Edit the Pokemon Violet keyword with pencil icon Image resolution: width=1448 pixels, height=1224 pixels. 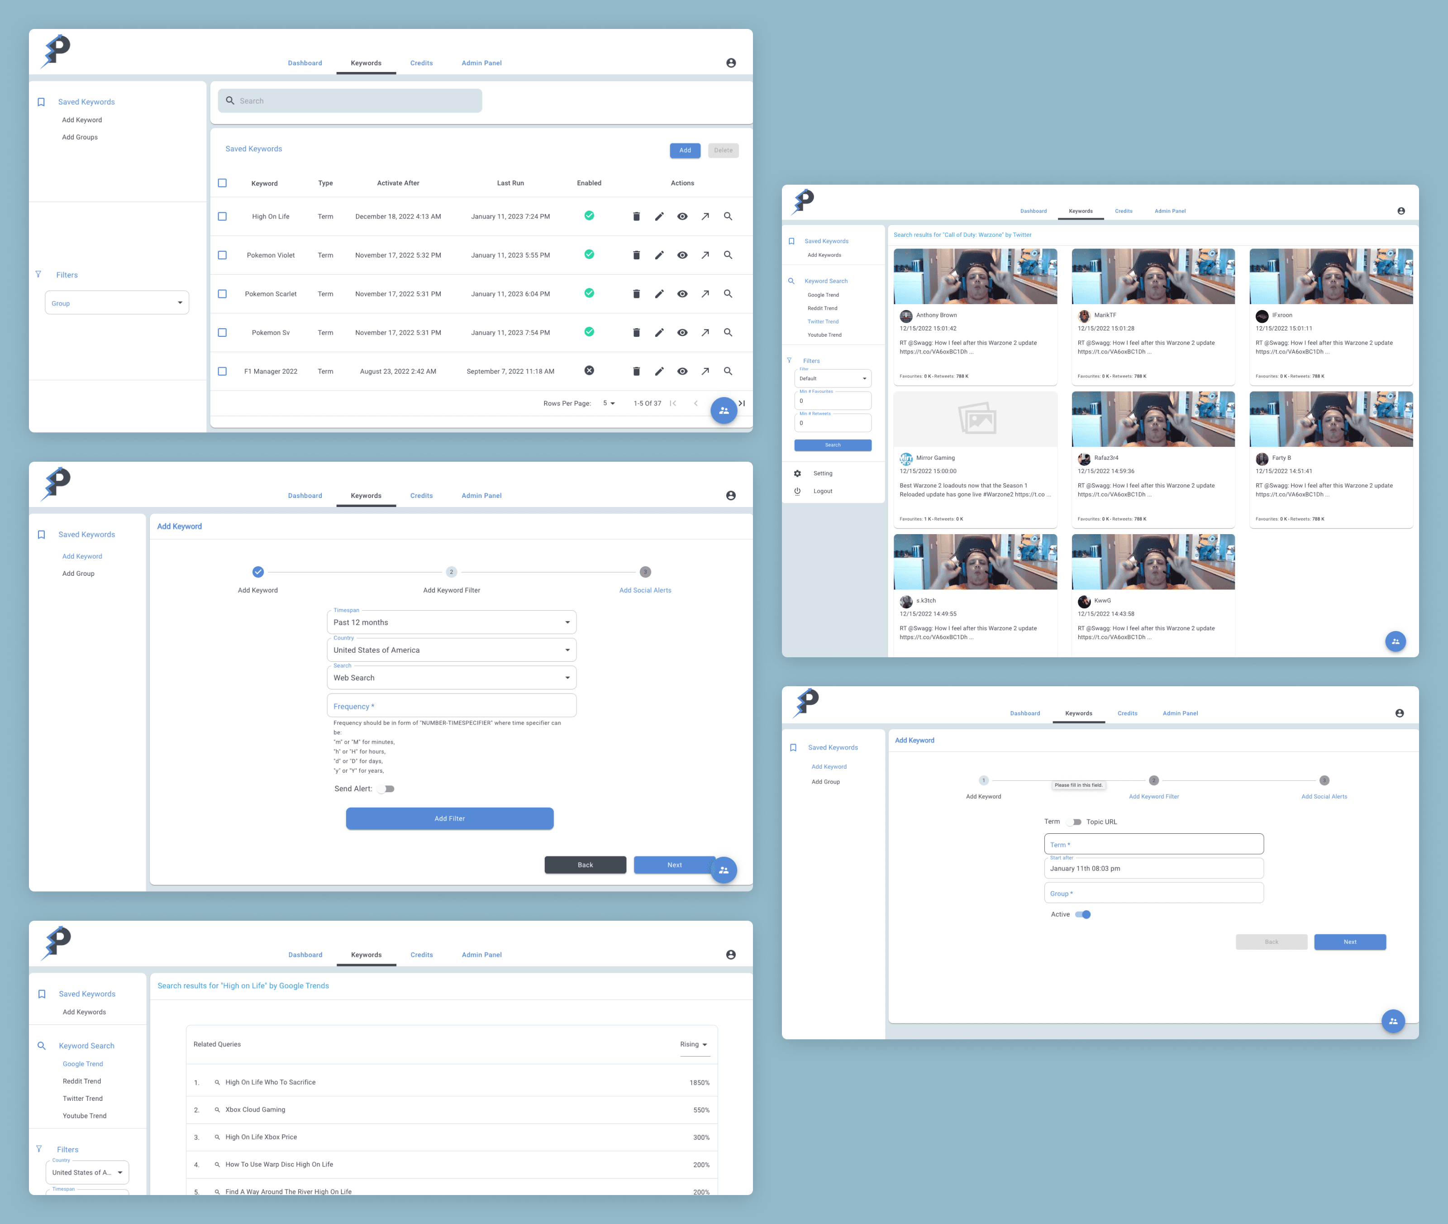pyautogui.click(x=659, y=255)
